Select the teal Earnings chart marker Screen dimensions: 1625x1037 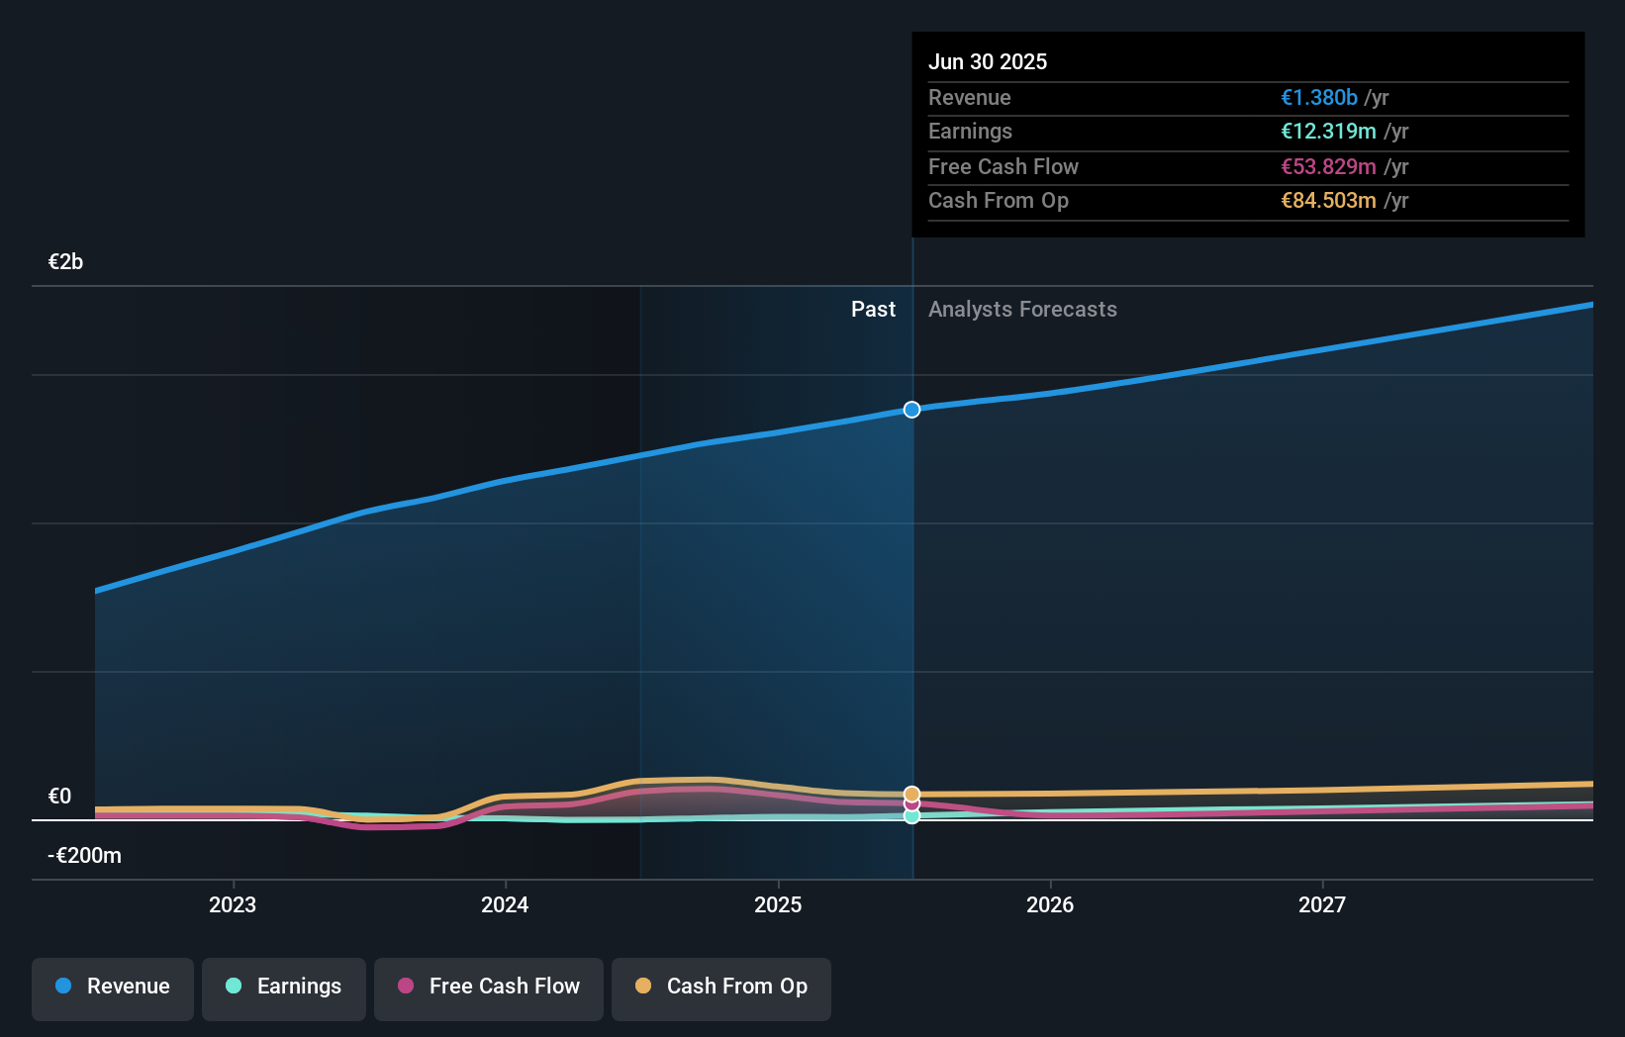[910, 815]
